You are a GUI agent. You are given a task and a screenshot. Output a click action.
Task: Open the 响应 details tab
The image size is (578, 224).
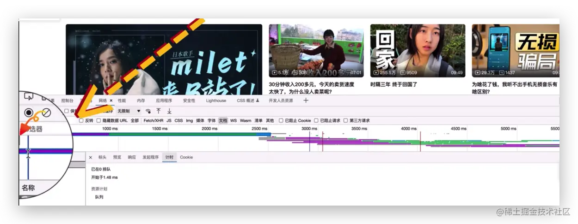[x=132, y=157]
